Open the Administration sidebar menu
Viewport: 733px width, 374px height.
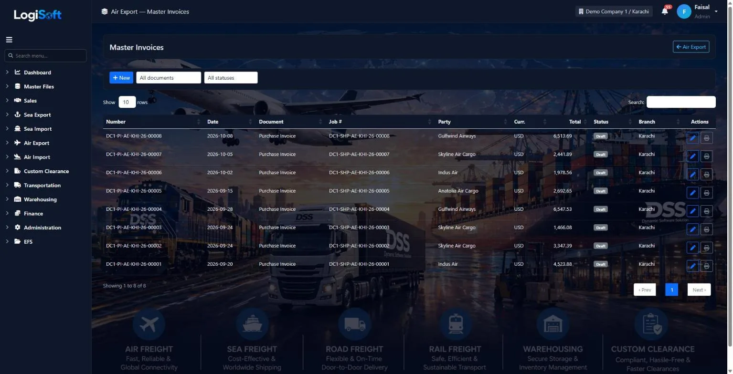tap(42, 228)
